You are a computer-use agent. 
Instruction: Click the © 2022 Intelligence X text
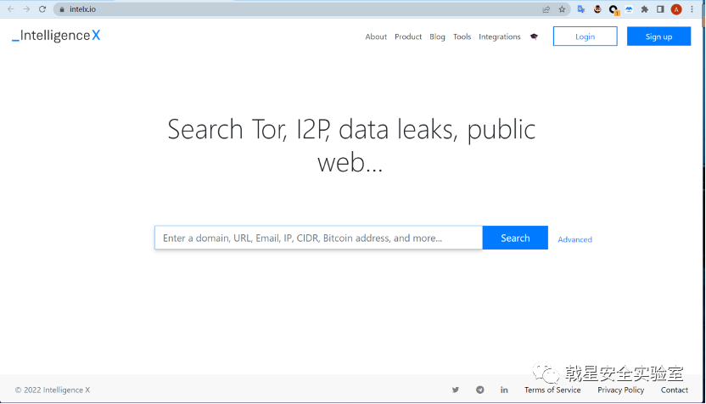(53, 390)
